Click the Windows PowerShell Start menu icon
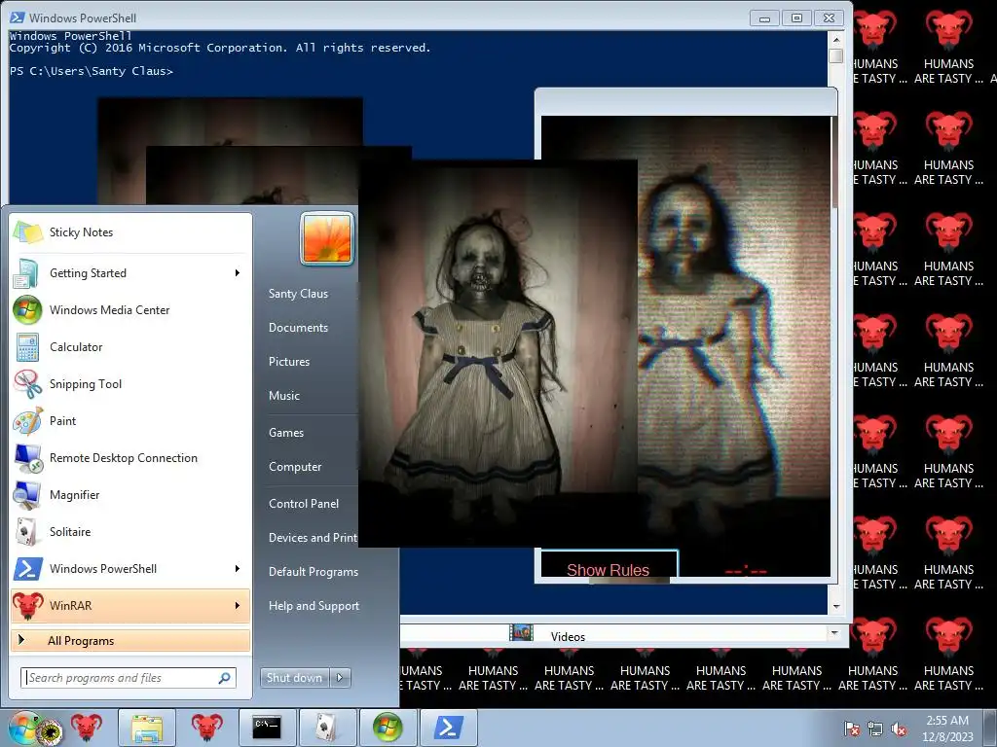The width and height of the screenshot is (997, 747). pos(28,569)
